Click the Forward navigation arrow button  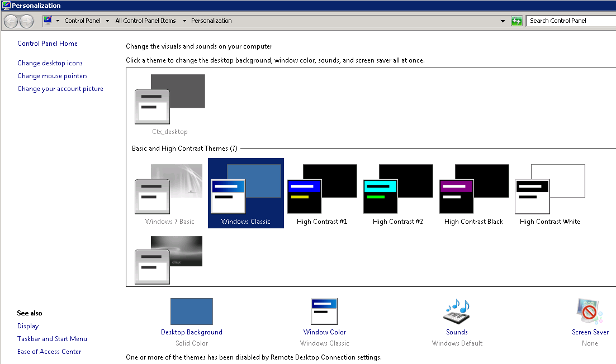point(26,21)
